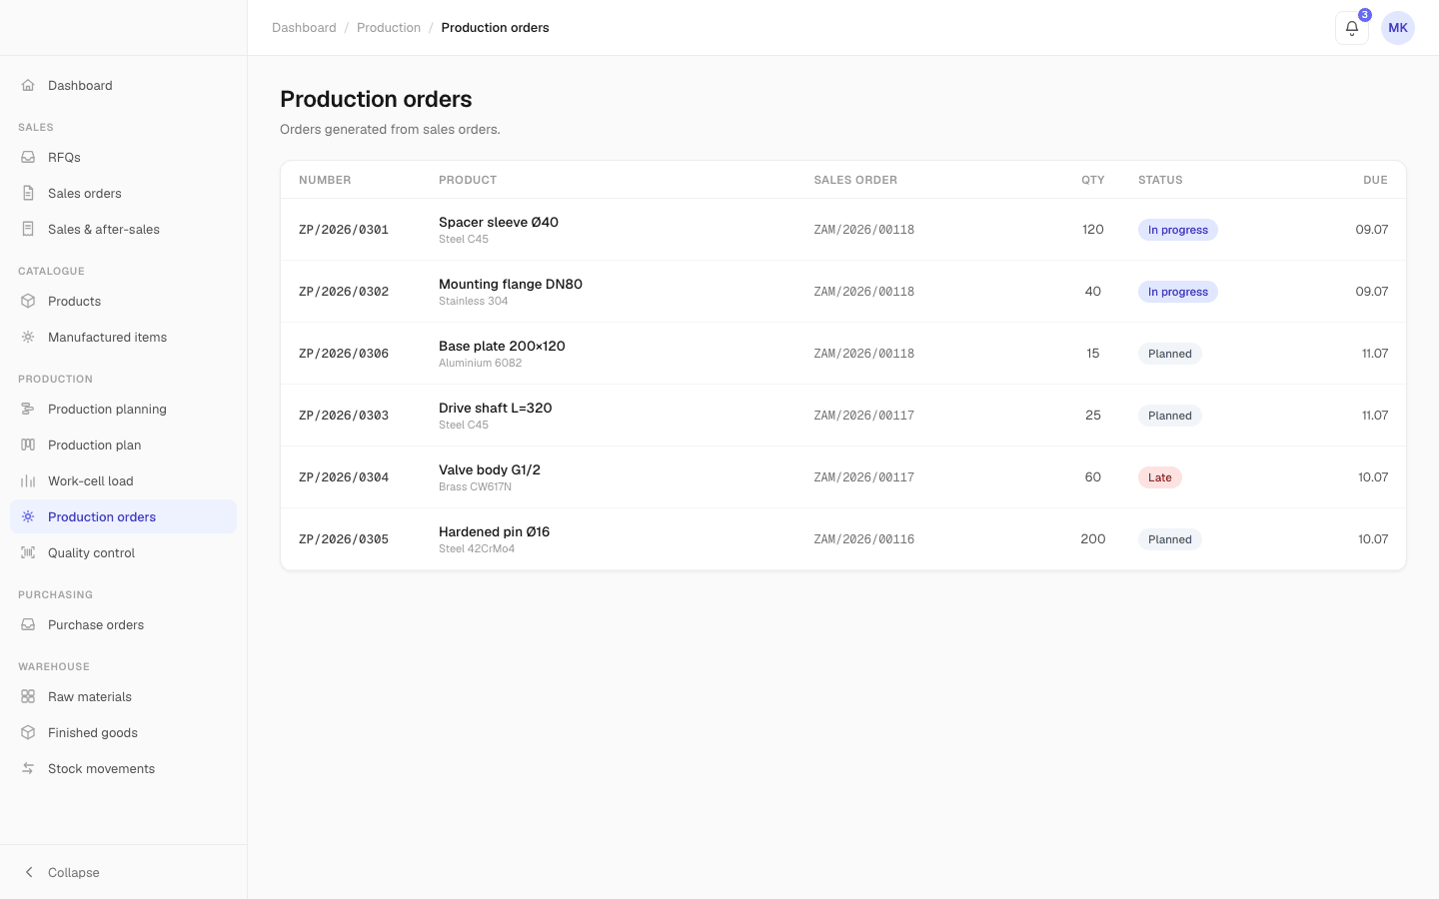
Task: Open Dashboard in sidebar
Action: (x=123, y=85)
